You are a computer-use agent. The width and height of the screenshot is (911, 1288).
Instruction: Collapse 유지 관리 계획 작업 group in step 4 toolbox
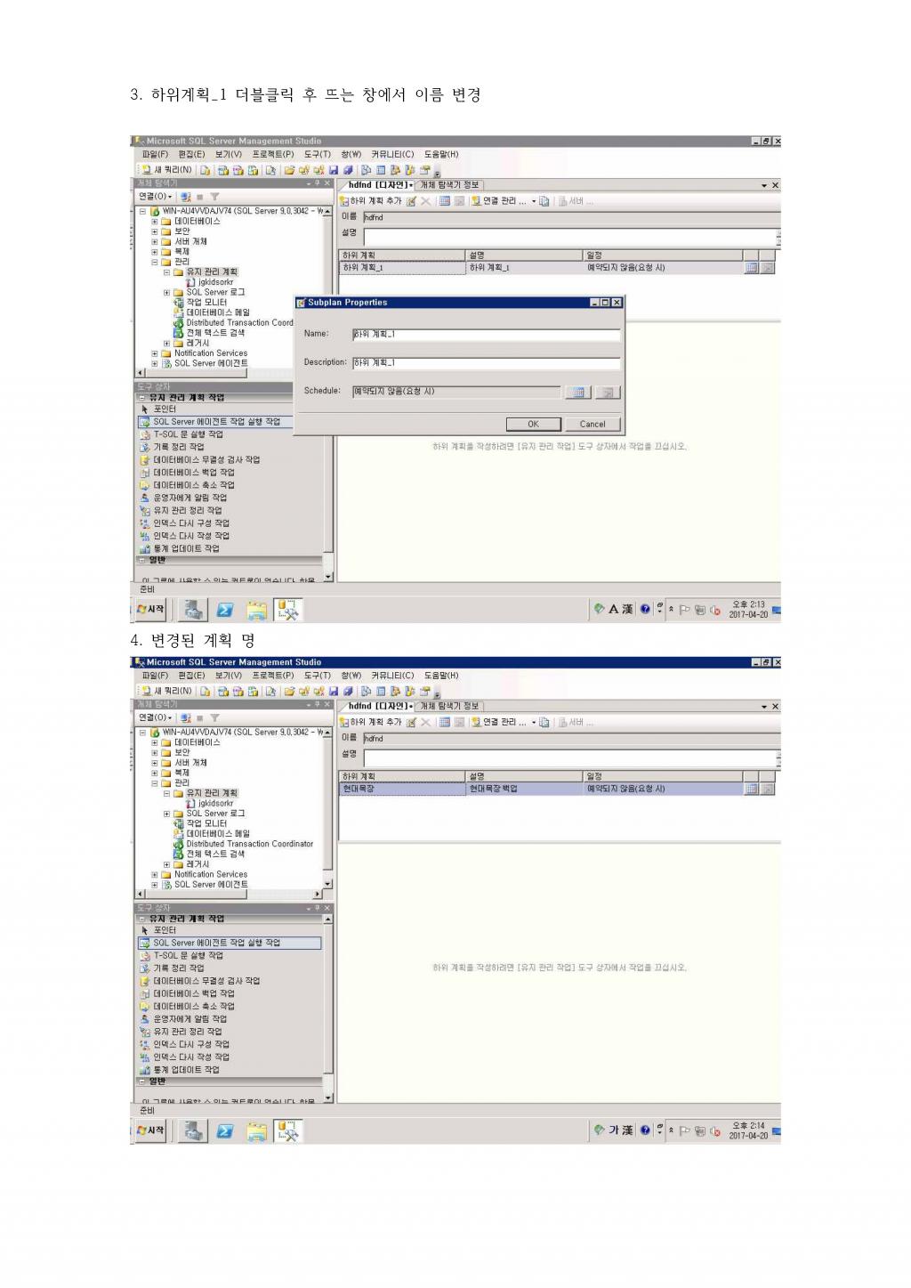click(x=141, y=919)
